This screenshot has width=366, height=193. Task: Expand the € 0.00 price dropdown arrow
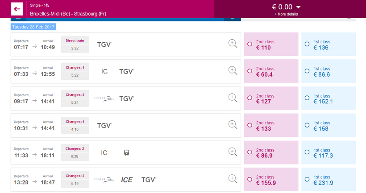click(x=299, y=7)
